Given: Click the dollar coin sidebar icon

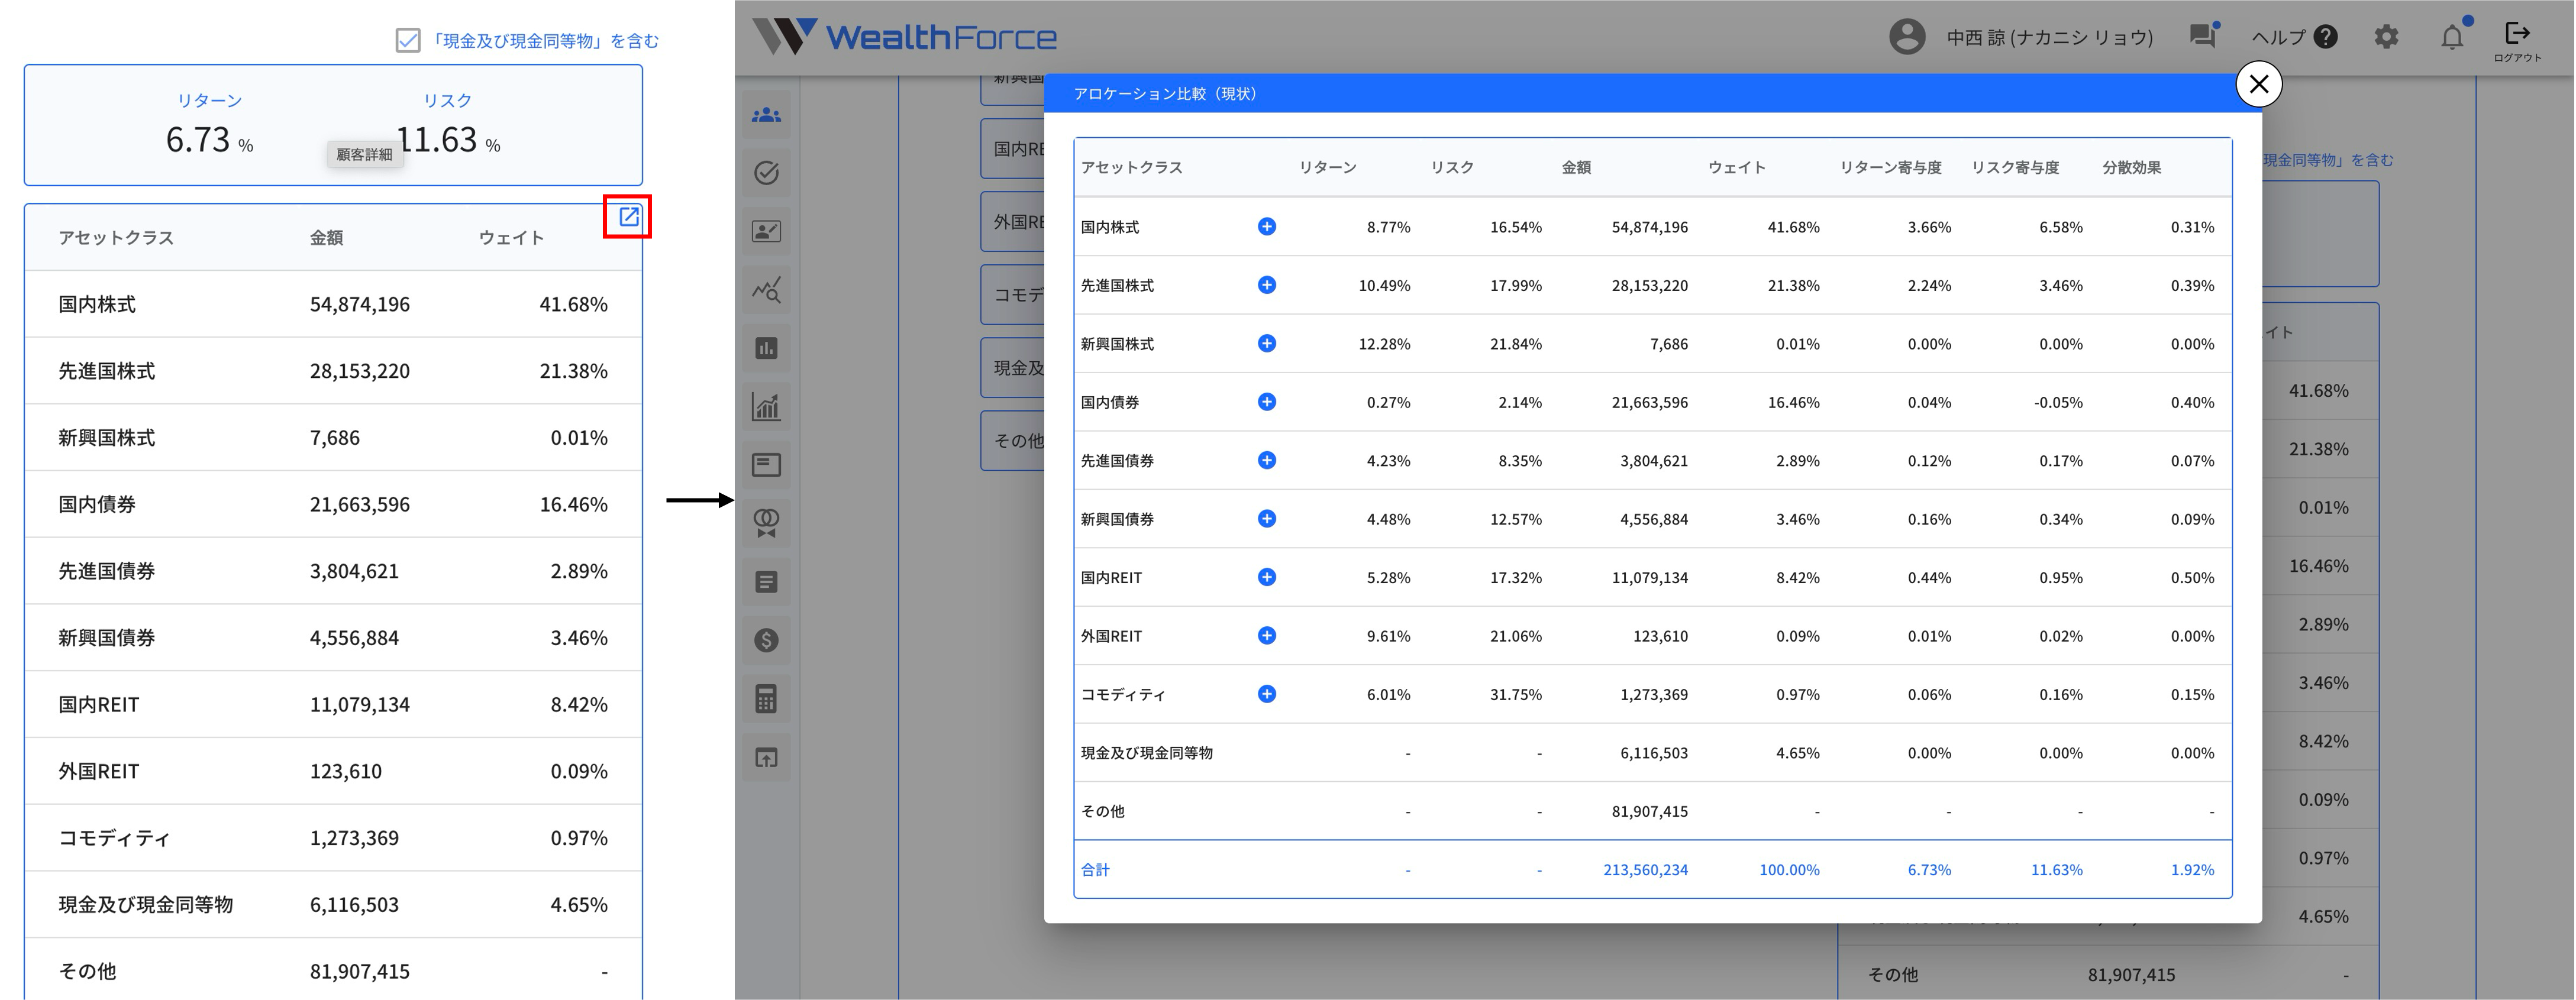Looking at the screenshot, I should point(766,640).
